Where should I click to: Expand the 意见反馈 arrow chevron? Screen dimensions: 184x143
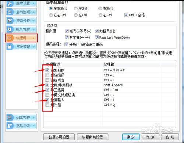point(34,126)
